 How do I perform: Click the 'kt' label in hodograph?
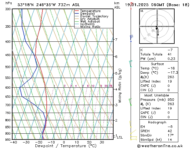click(x=142, y=11)
